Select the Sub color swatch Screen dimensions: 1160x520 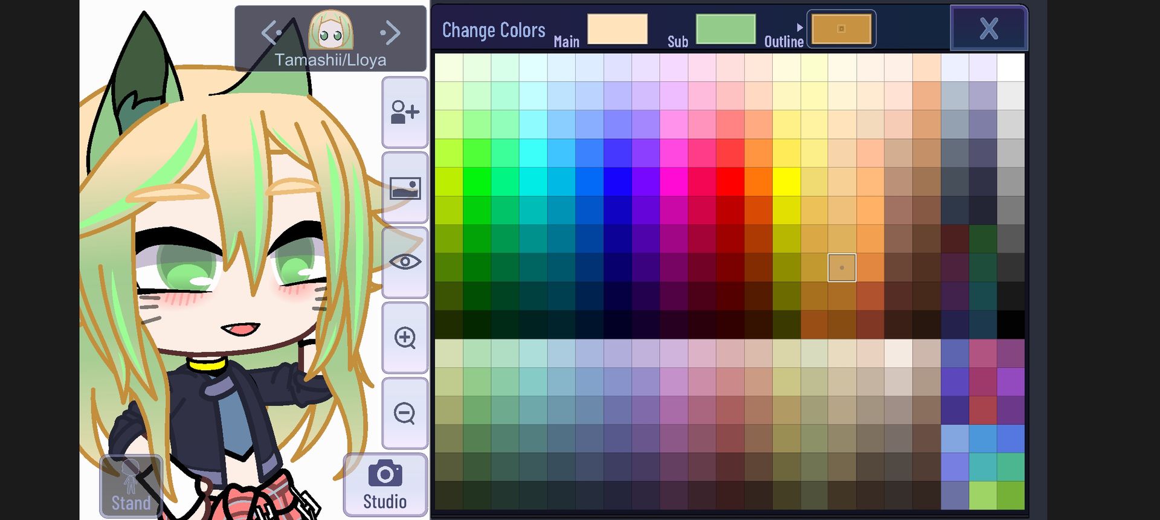726,29
